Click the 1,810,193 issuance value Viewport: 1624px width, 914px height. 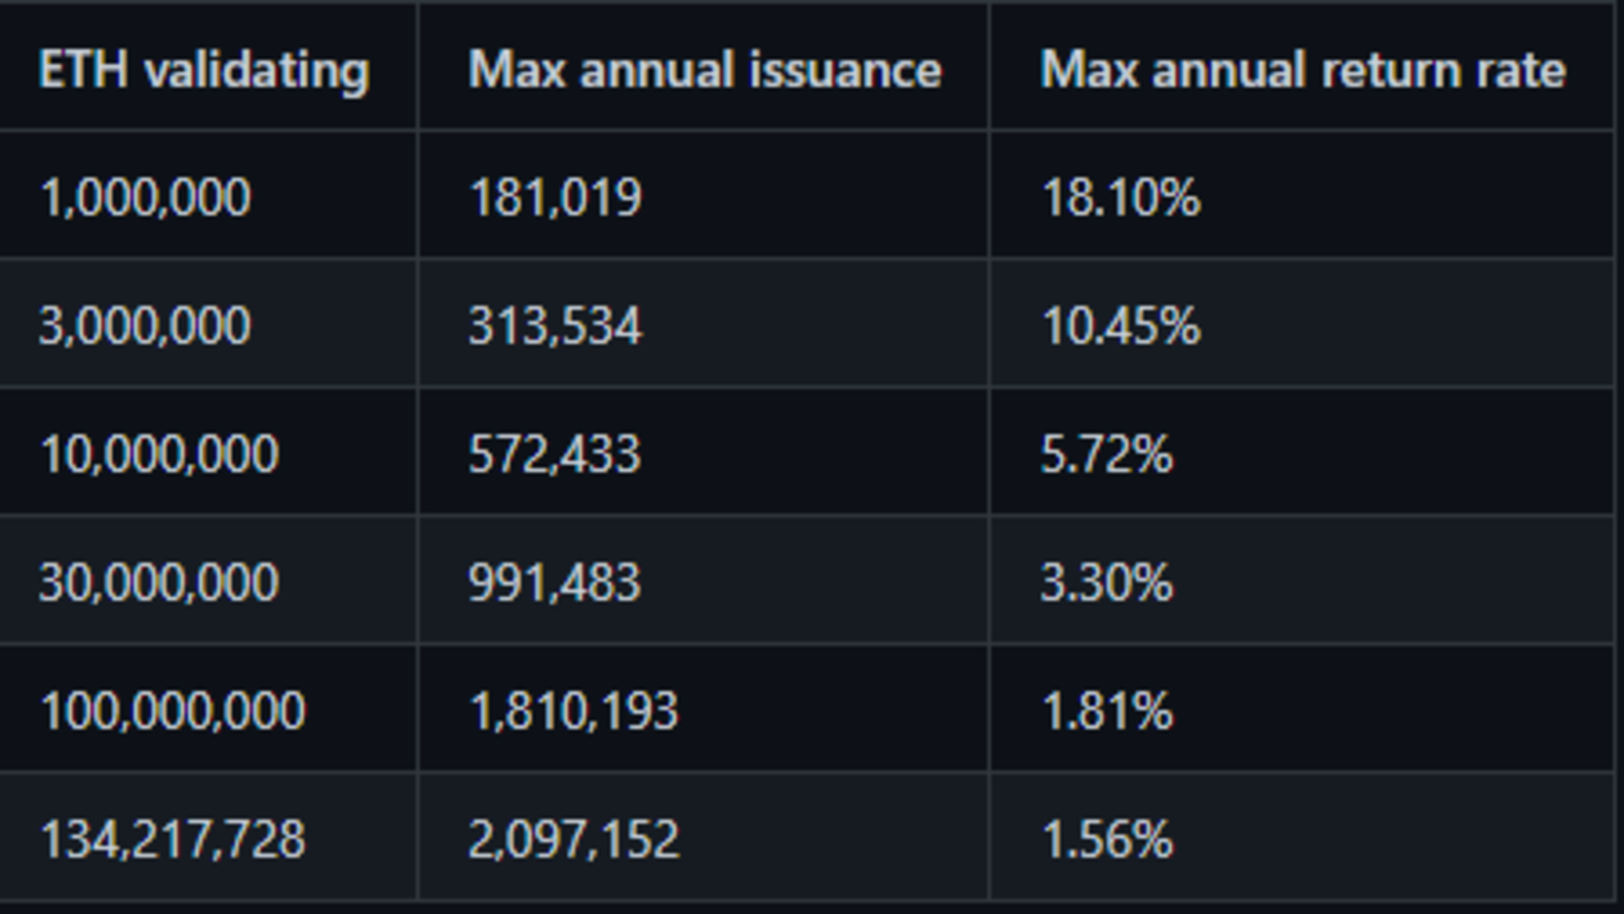pos(574,712)
